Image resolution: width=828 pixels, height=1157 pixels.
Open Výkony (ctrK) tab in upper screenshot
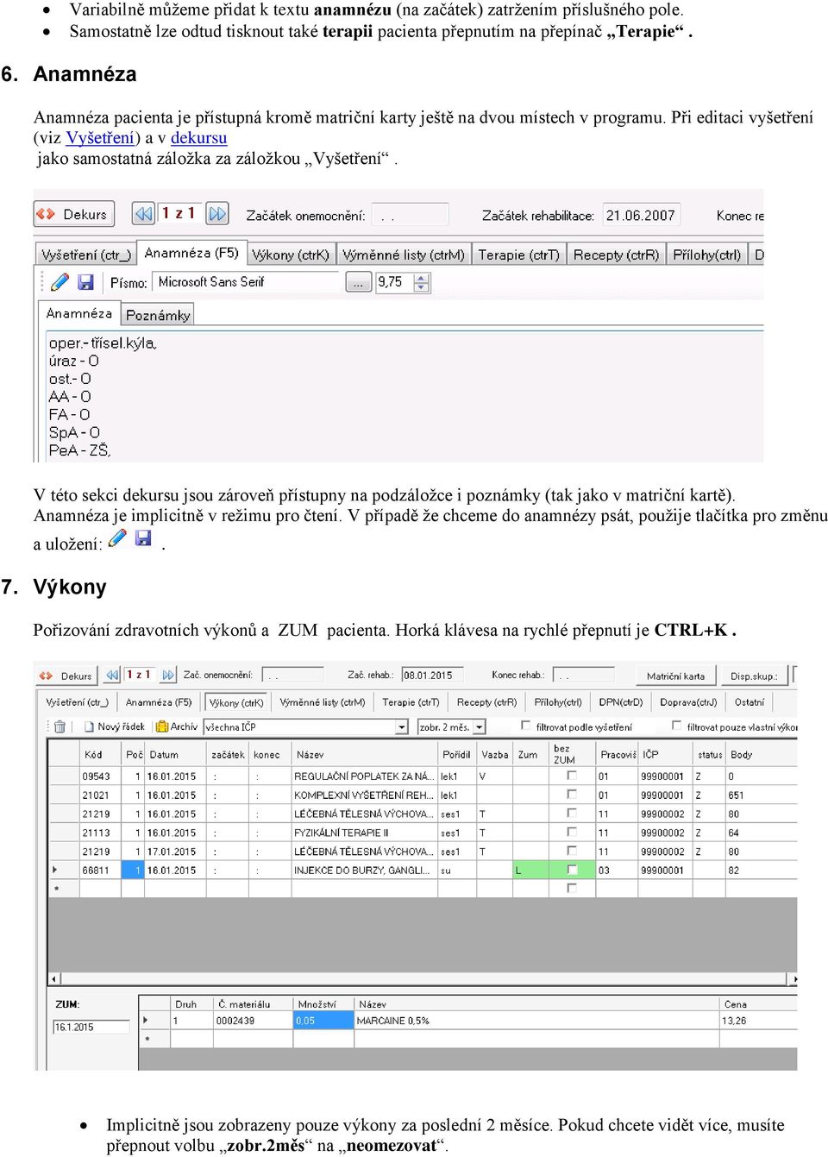click(291, 255)
